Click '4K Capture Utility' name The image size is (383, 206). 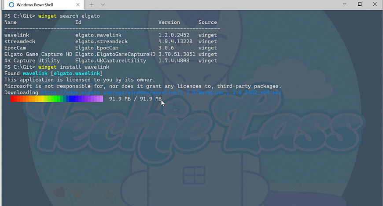click(x=32, y=60)
